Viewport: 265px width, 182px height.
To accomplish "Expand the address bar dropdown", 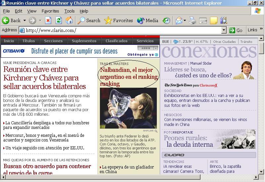I will point(224,30).
